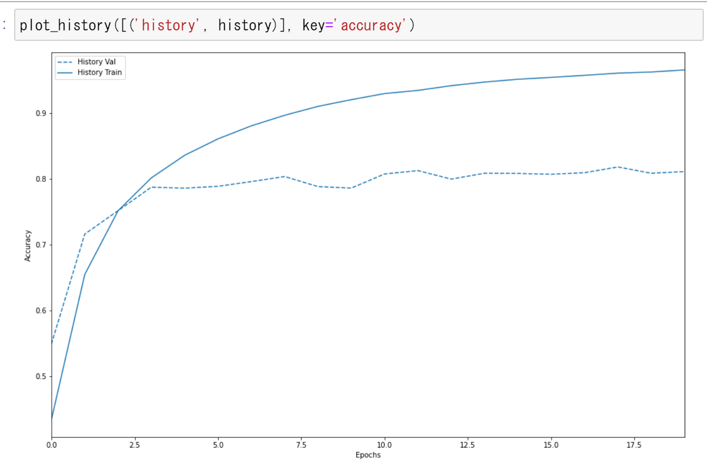Click the 'history' string literal in code

click(168, 25)
